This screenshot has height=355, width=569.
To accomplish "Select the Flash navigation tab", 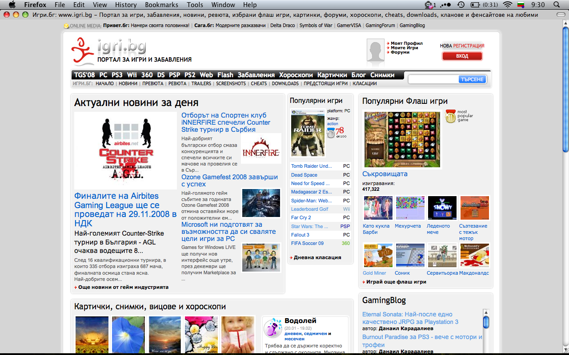I will pos(225,75).
